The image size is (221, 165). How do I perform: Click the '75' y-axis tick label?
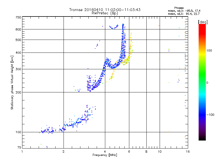(19, 147)
